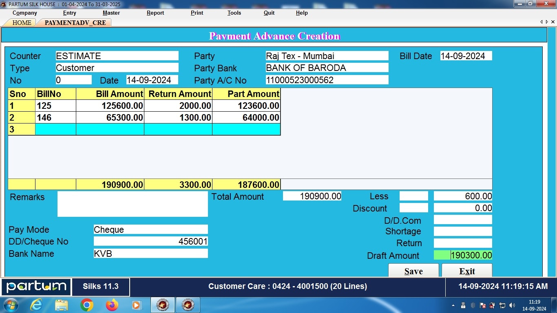
Task: Open the Report menu
Action: coord(155,13)
